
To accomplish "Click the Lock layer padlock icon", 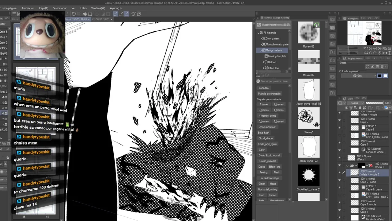I will point(360,108).
